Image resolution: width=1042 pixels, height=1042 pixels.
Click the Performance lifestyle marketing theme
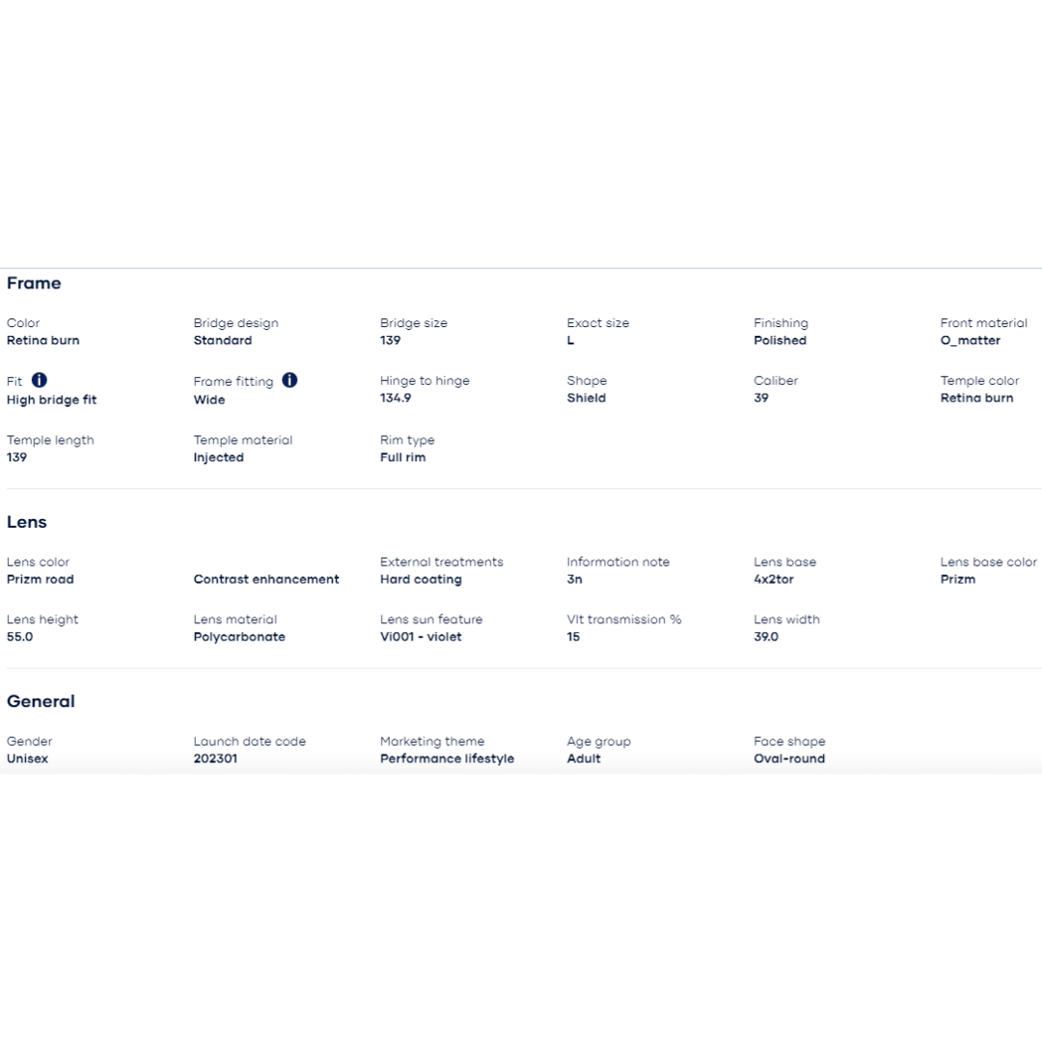click(x=447, y=758)
